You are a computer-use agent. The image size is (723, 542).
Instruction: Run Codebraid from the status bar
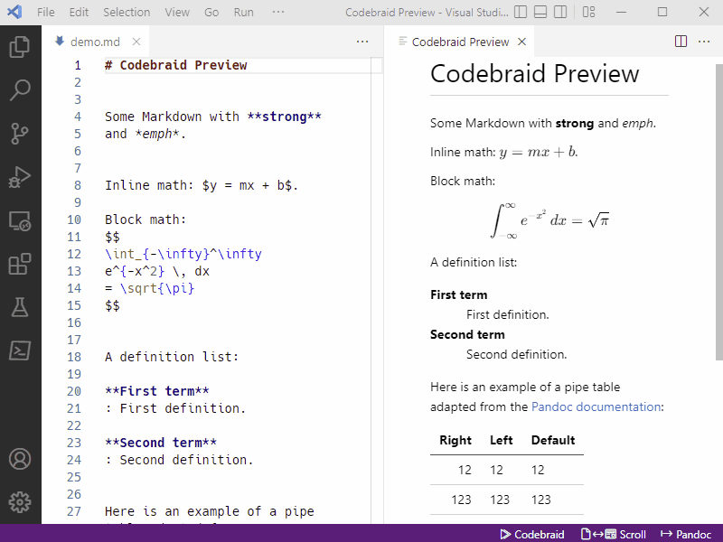point(532,534)
